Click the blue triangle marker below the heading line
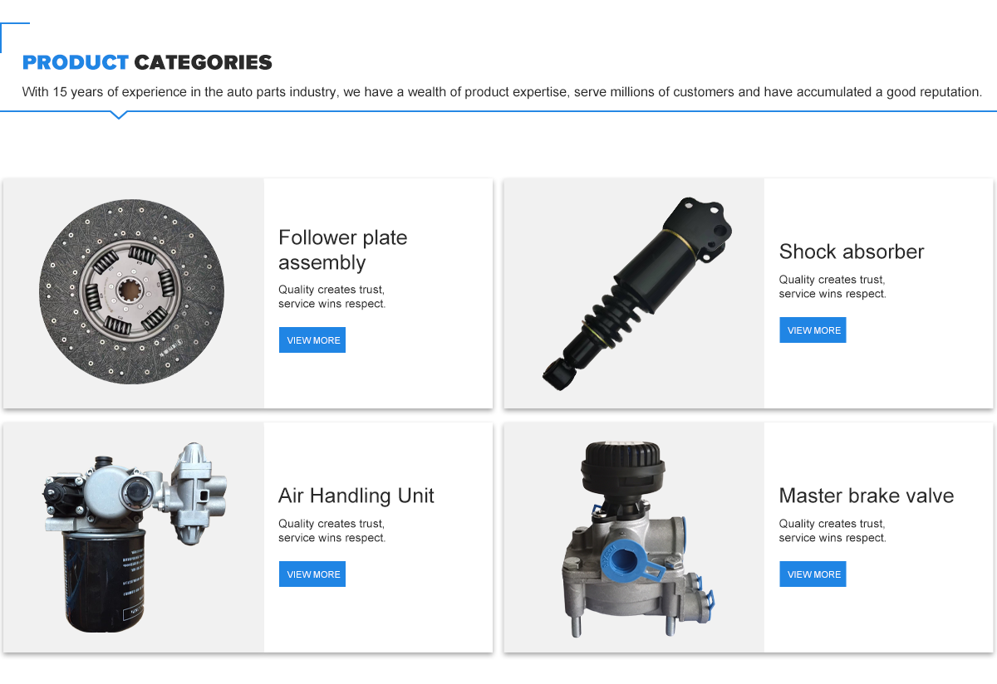 119,115
